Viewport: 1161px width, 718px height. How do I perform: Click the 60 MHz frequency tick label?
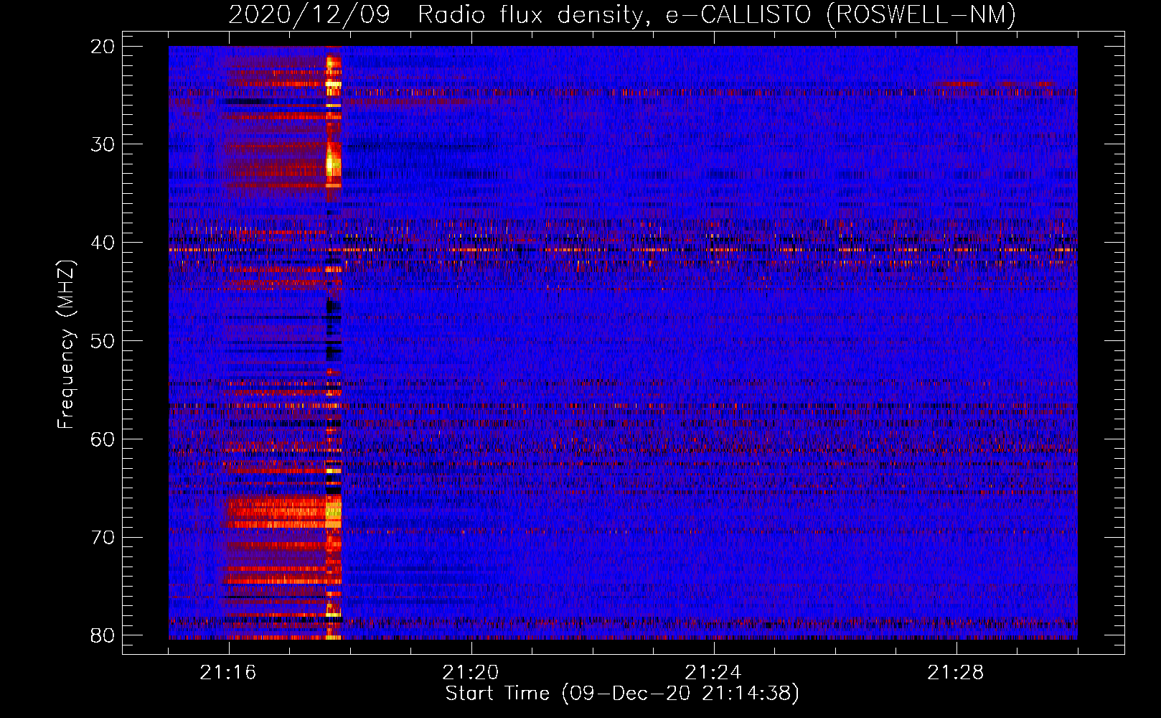pos(103,439)
